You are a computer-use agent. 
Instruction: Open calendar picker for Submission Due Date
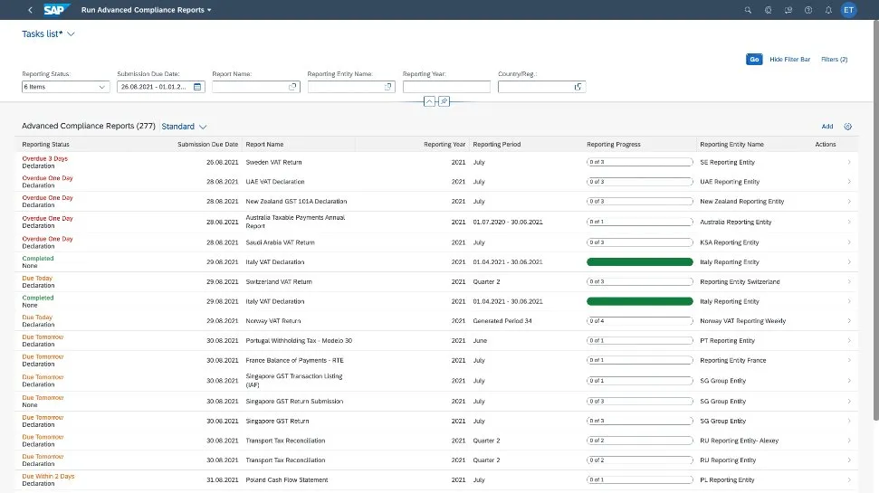[x=197, y=87]
